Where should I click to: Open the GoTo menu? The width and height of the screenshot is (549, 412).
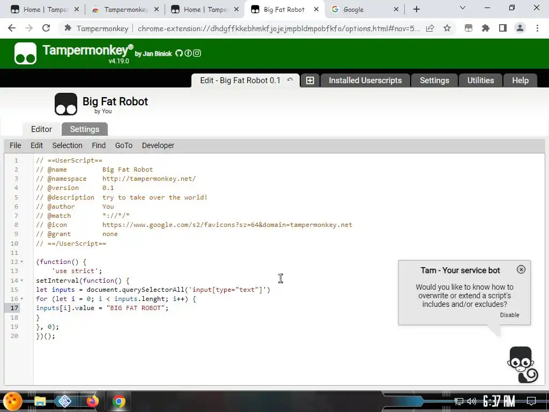coord(124,145)
